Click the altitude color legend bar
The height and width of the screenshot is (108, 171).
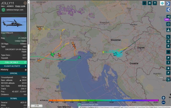coord(104,100)
